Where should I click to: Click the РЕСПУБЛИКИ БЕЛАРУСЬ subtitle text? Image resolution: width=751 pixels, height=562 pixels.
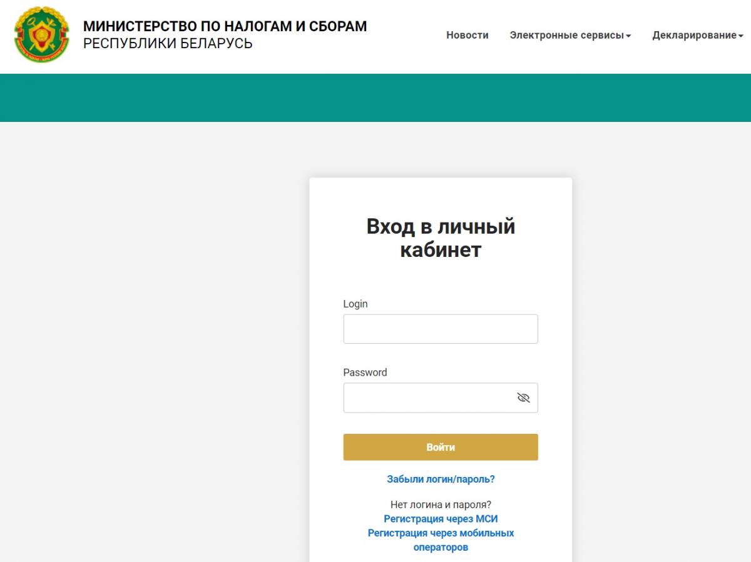click(x=169, y=44)
